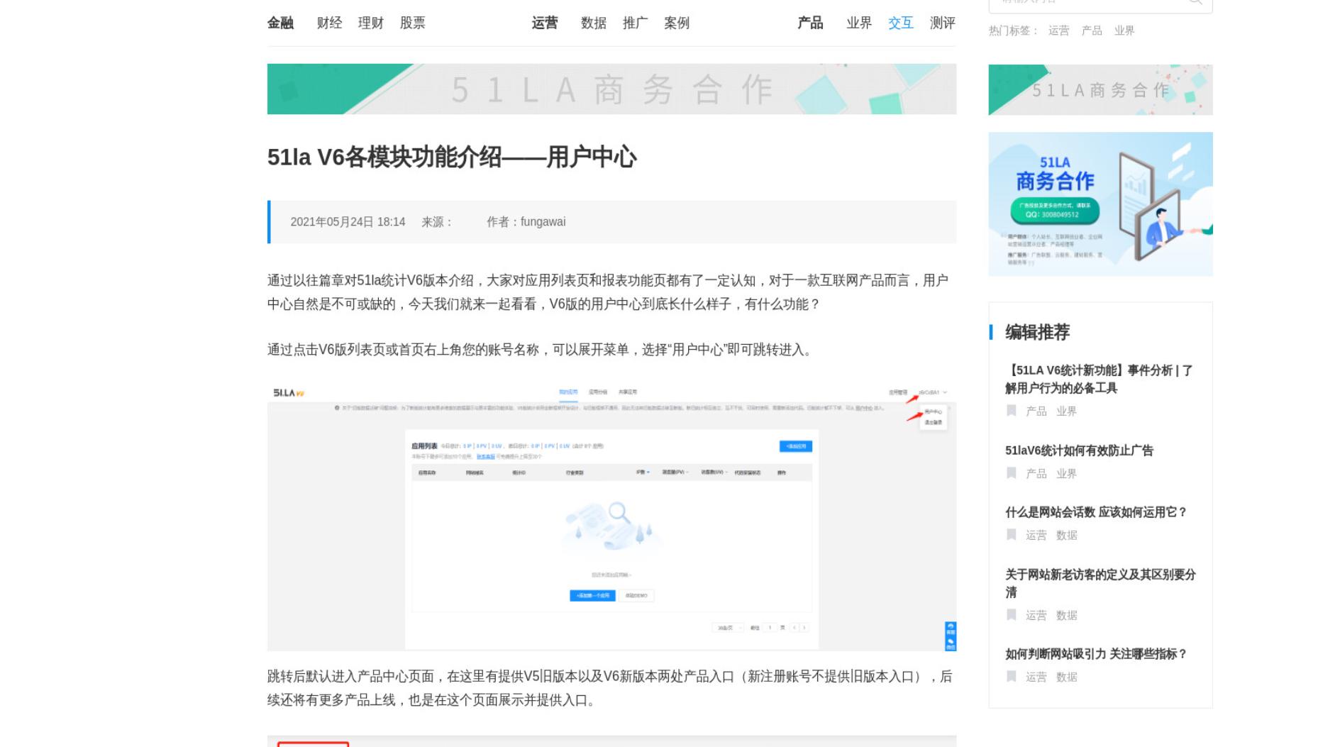Click the 编辑推荐 section heading
The image size is (1318, 747).
pyautogui.click(x=1037, y=332)
